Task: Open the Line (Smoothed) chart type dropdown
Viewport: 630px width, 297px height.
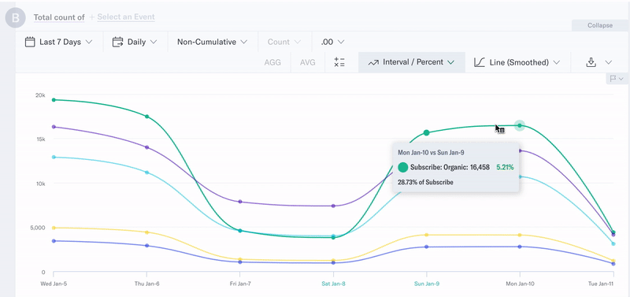Action: click(517, 62)
